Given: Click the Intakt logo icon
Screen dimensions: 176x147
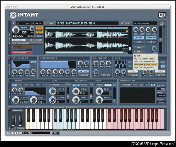Looking at the screenshot, I should 13,15.
